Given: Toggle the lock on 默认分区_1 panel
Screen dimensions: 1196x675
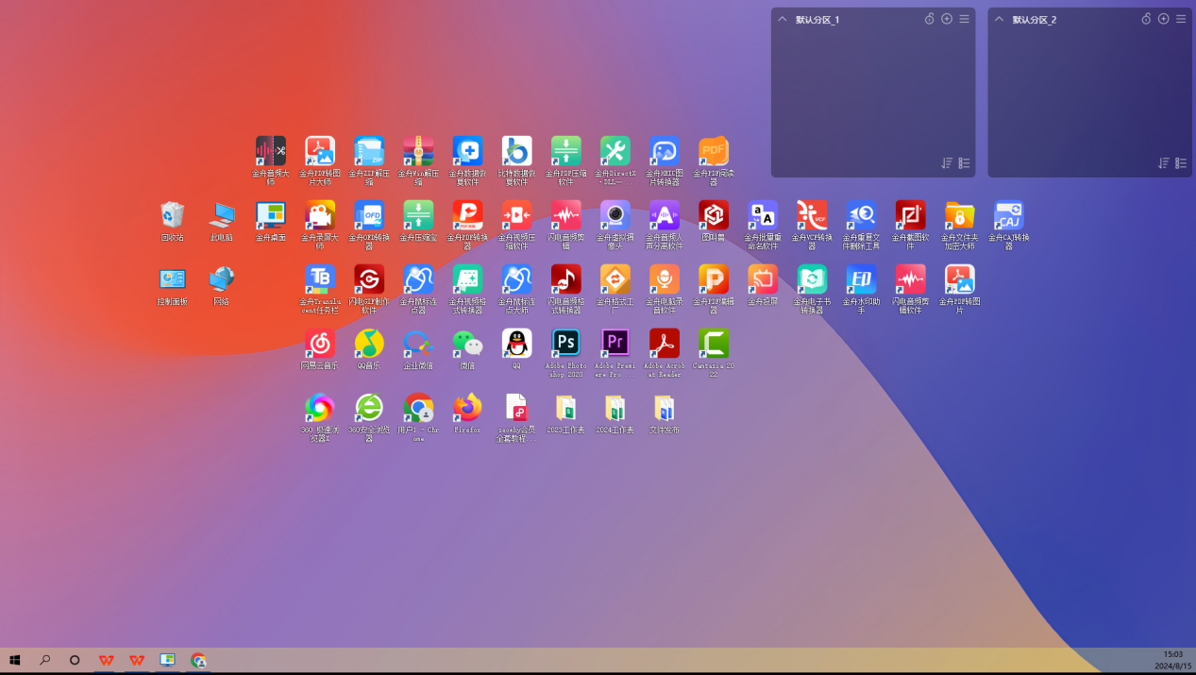Looking at the screenshot, I should click(x=929, y=19).
